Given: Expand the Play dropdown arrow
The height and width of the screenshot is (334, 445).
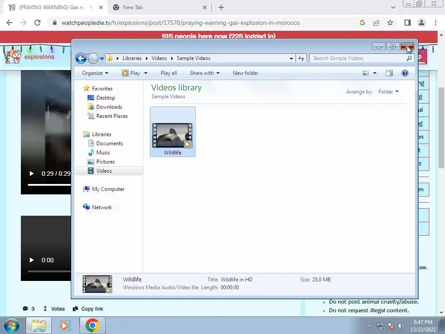Looking at the screenshot, I should (146, 73).
